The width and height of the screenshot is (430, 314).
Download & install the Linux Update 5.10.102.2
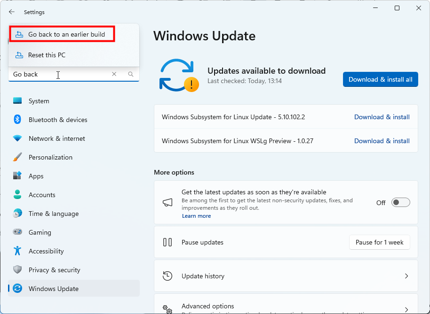coord(382,117)
